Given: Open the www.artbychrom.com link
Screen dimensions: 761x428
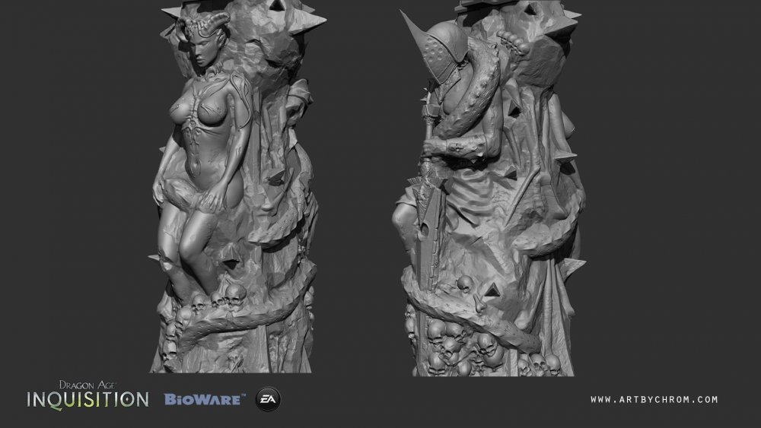Looking at the screenshot, I should [654, 399].
